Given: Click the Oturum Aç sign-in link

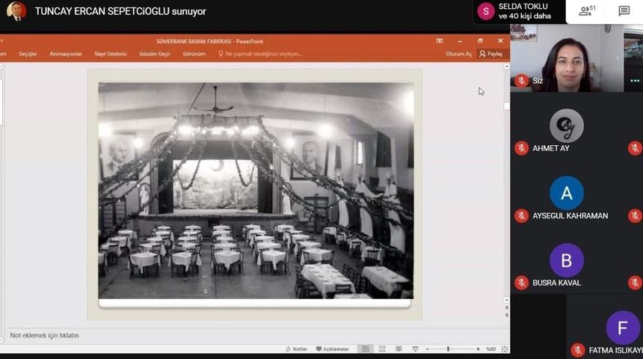Looking at the screenshot, I should [x=458, y=54].
